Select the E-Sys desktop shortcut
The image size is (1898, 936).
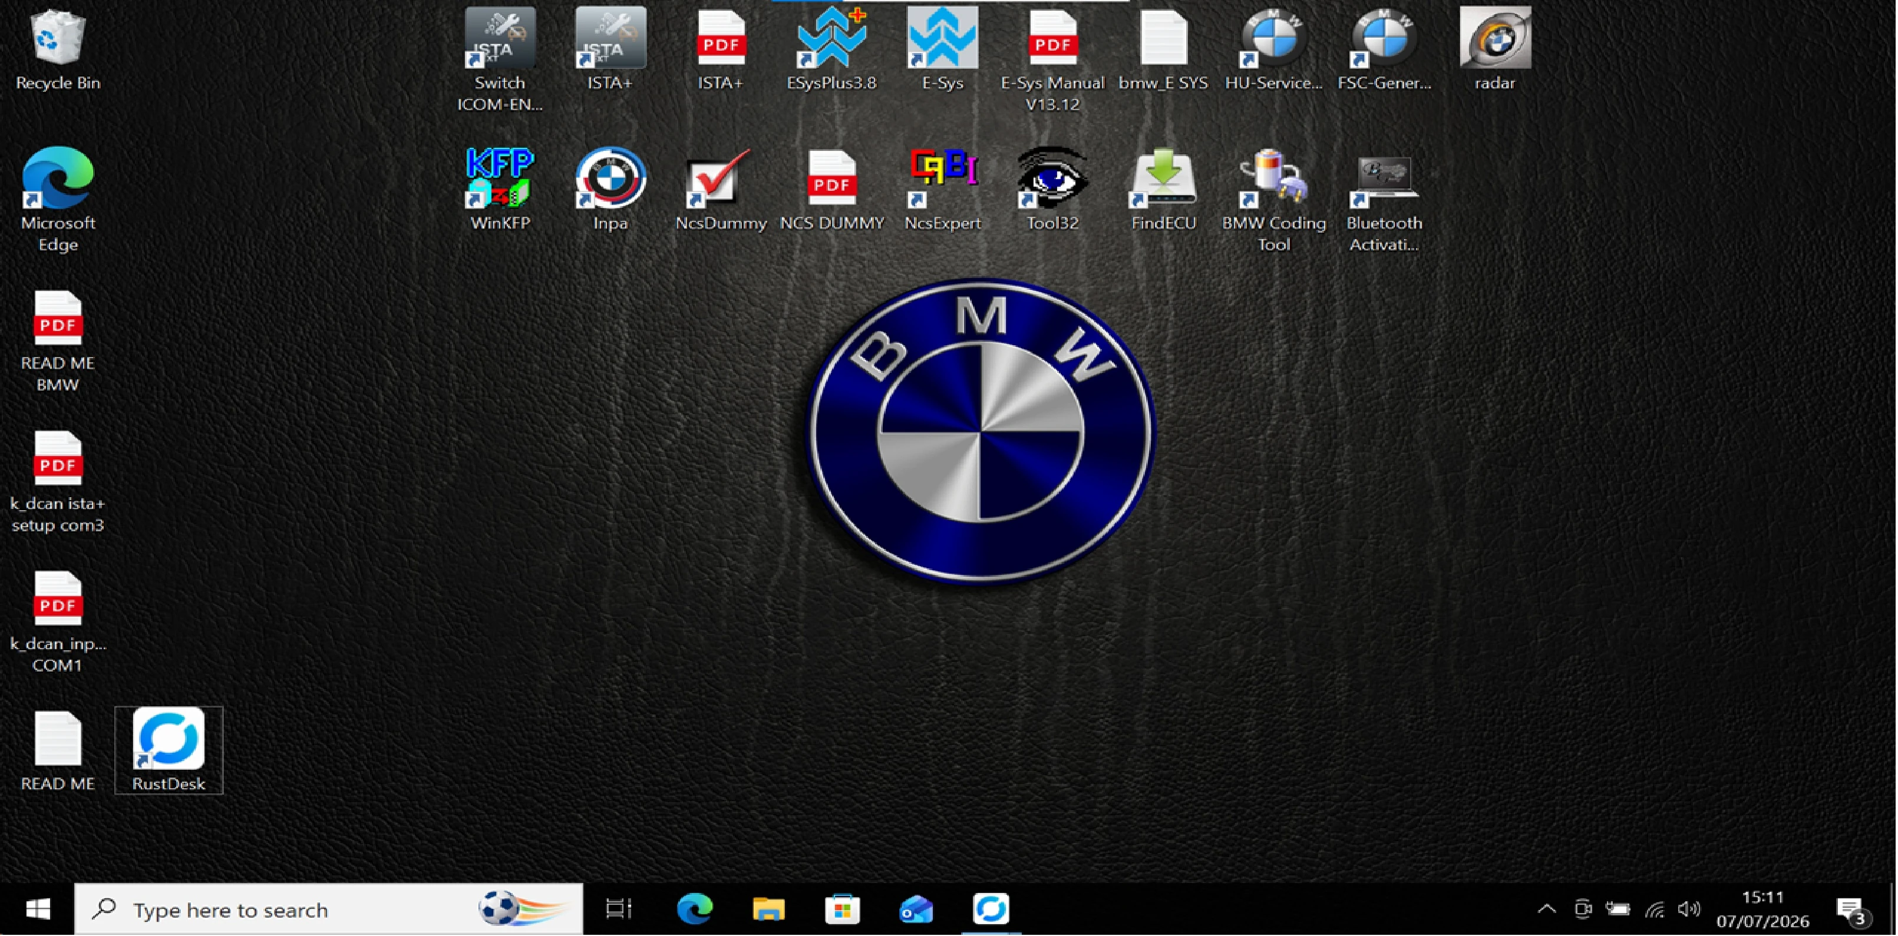point(942,50)
